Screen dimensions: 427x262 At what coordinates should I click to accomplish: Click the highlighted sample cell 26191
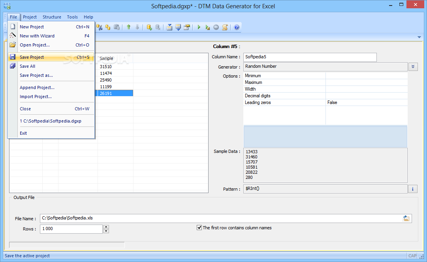coord(115,93)
